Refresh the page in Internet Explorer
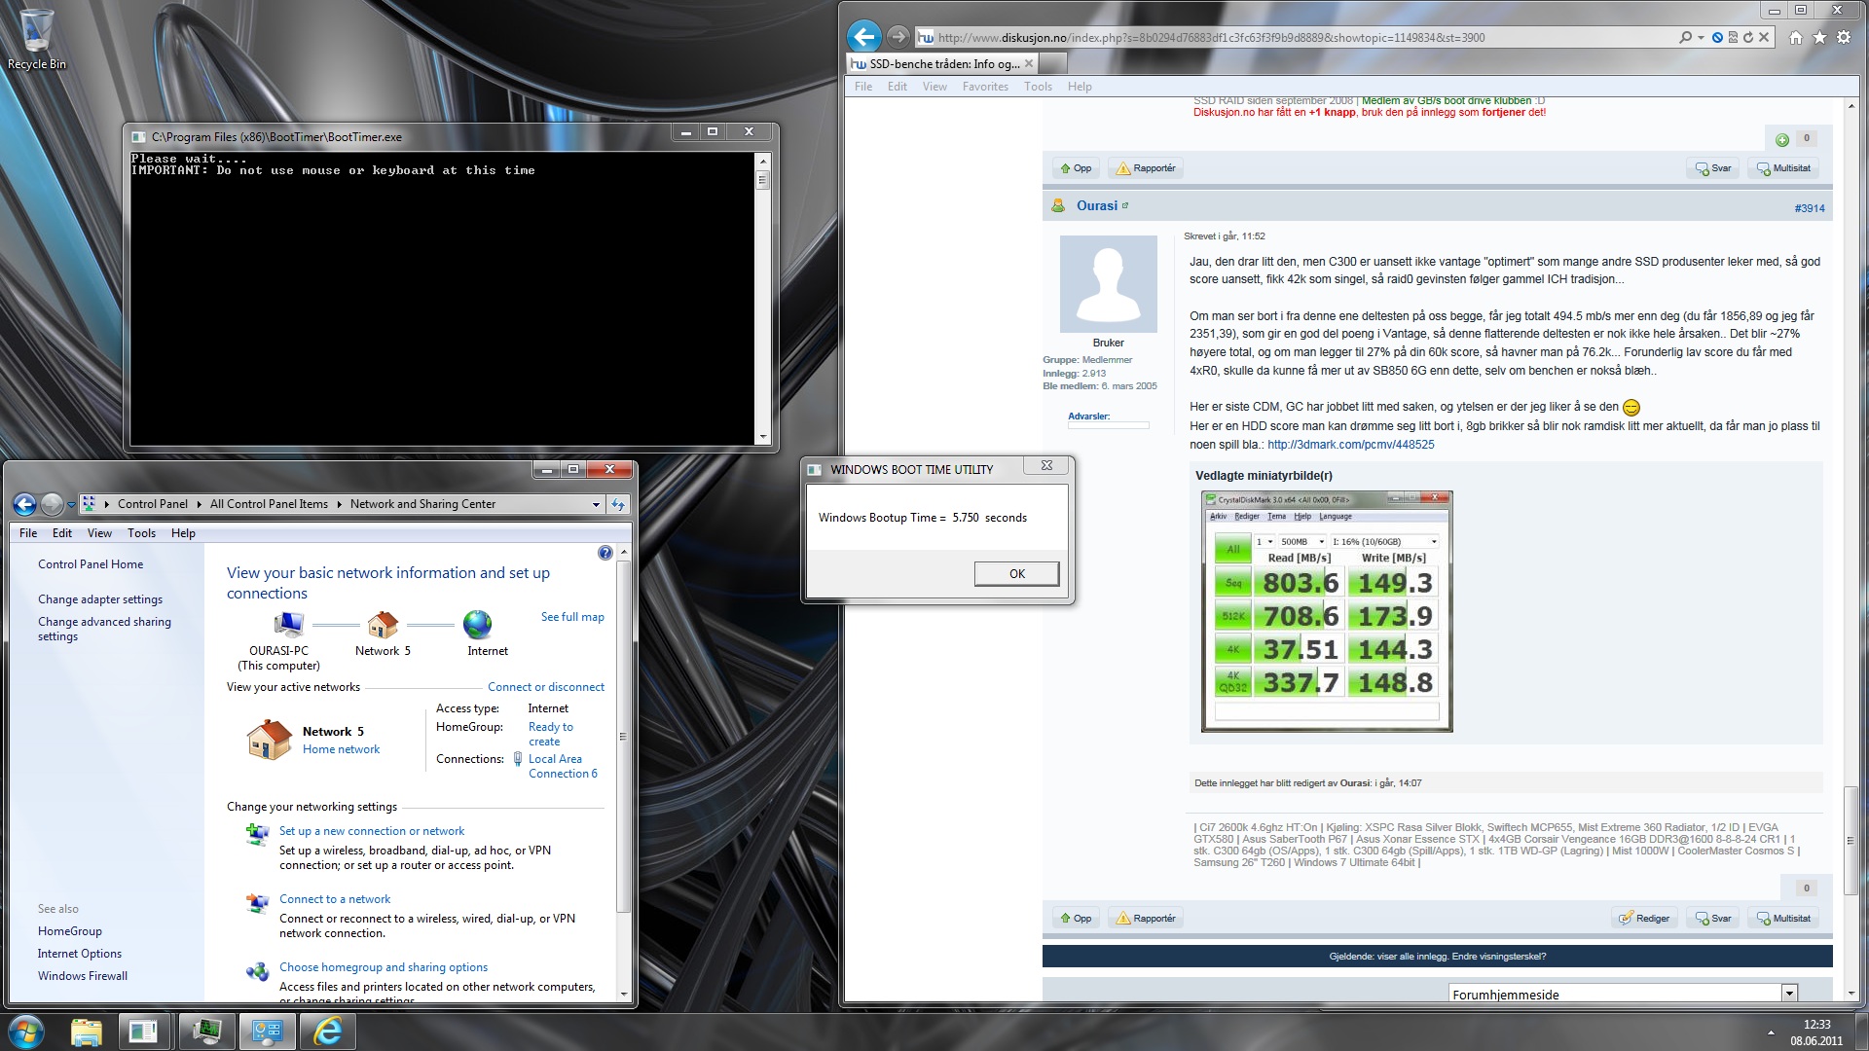This screenshot has height=1051, width=1869. [1748, 37]
